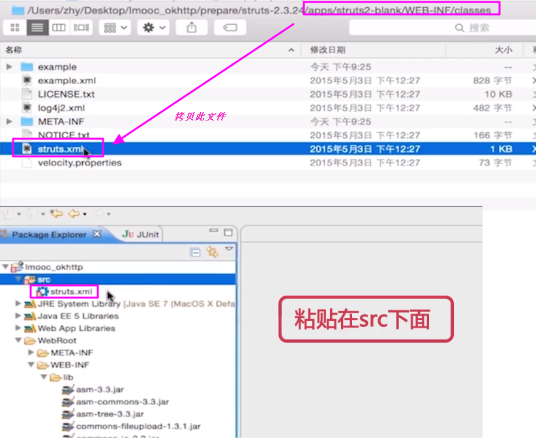The image size is (536, 439).
Task: Select the example.xml file
Action: (67, 81)
